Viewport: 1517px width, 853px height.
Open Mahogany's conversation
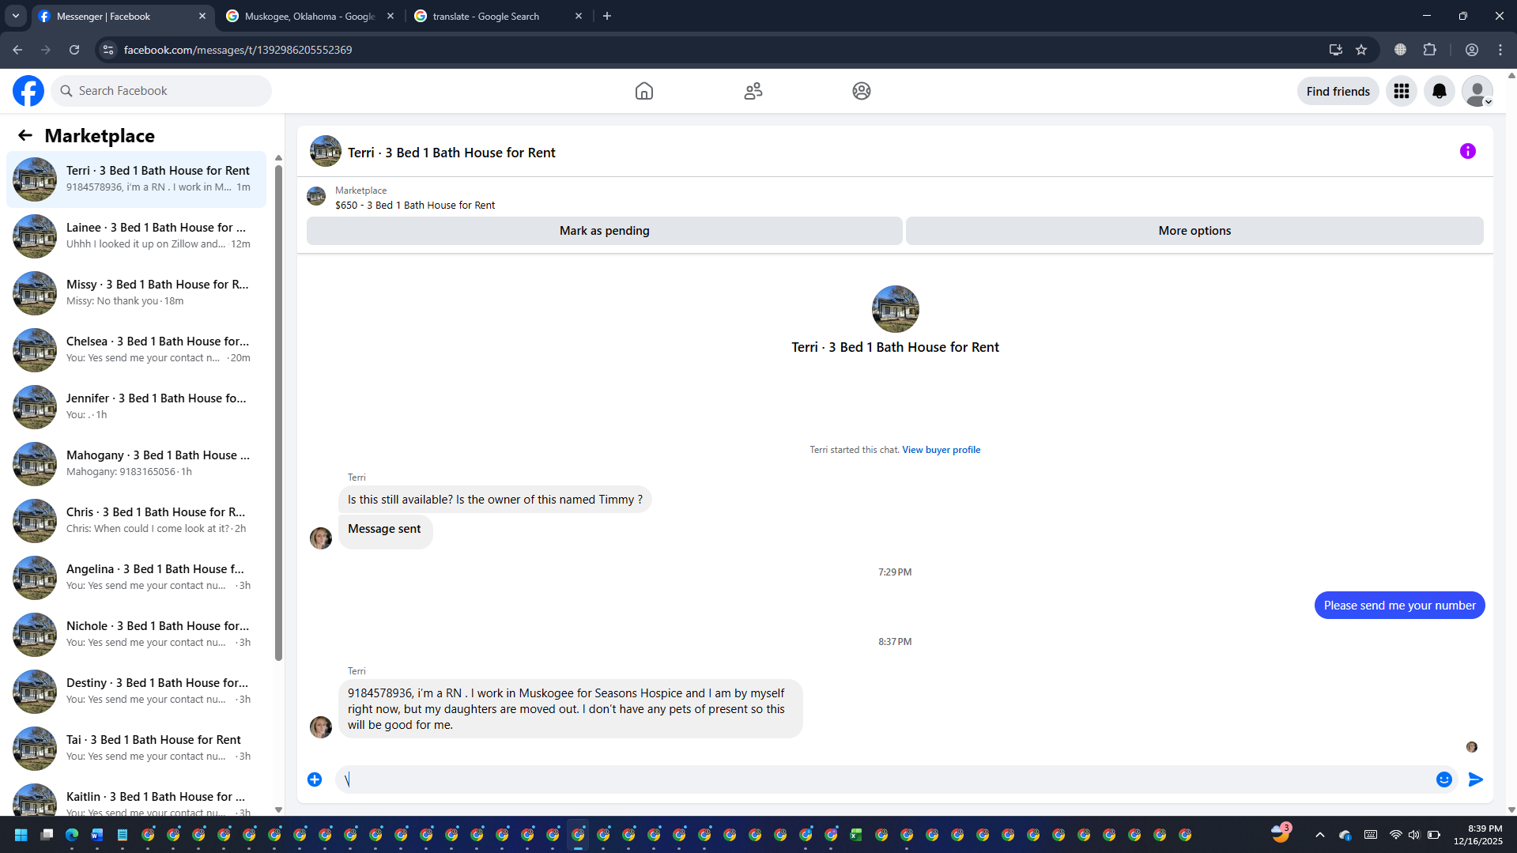click(136, 464)
